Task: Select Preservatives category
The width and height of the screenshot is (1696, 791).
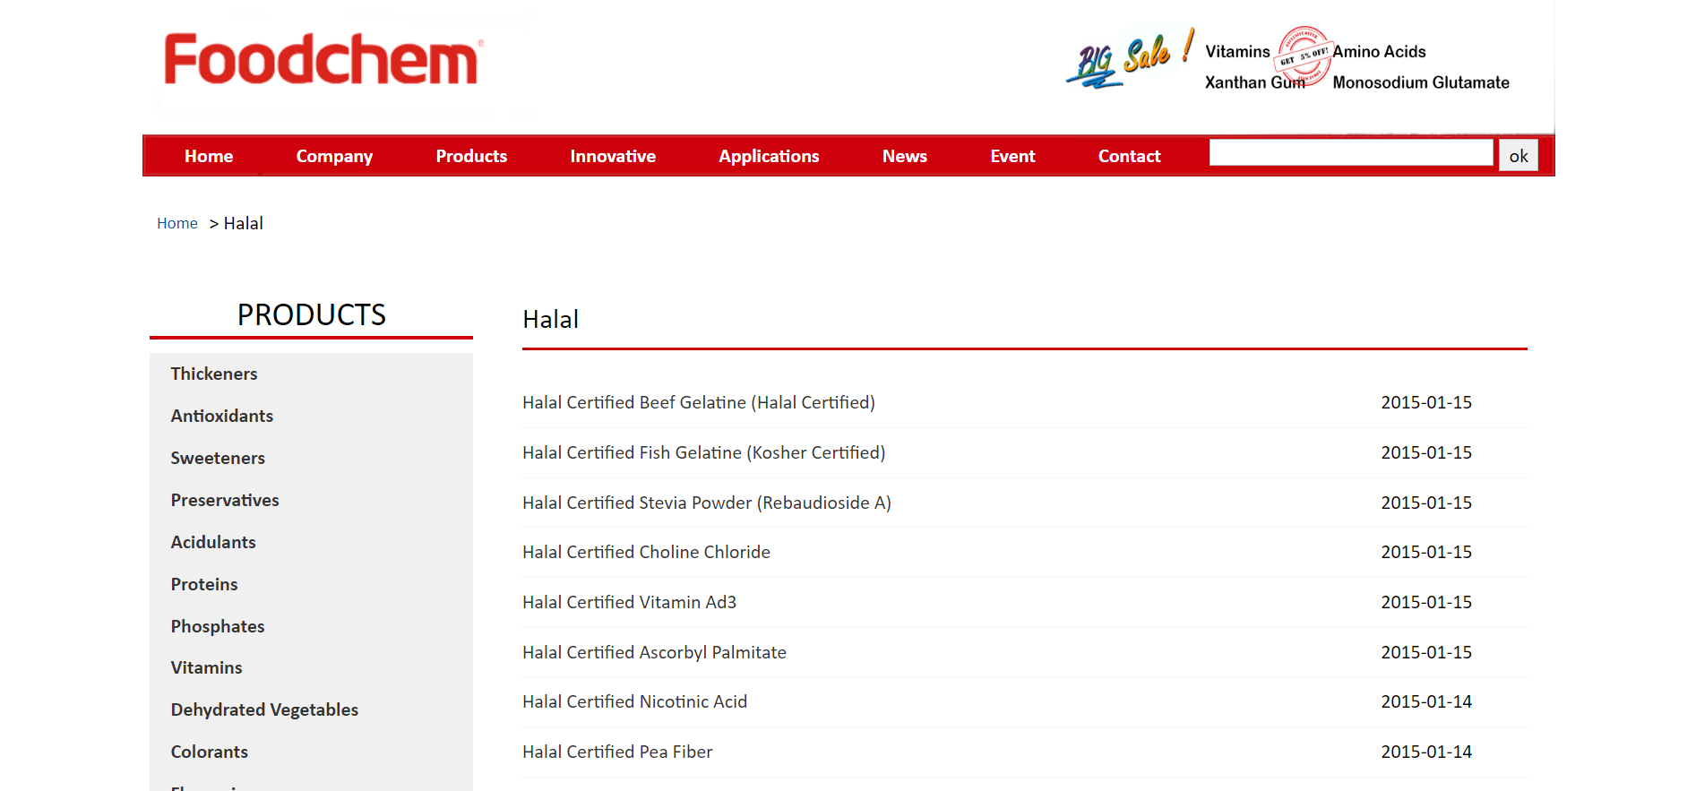Action: [225, 500]
